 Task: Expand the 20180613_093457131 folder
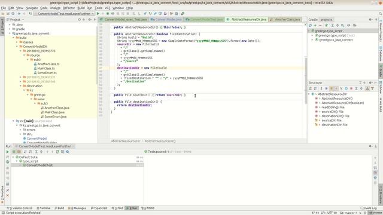tap(20, 77)
